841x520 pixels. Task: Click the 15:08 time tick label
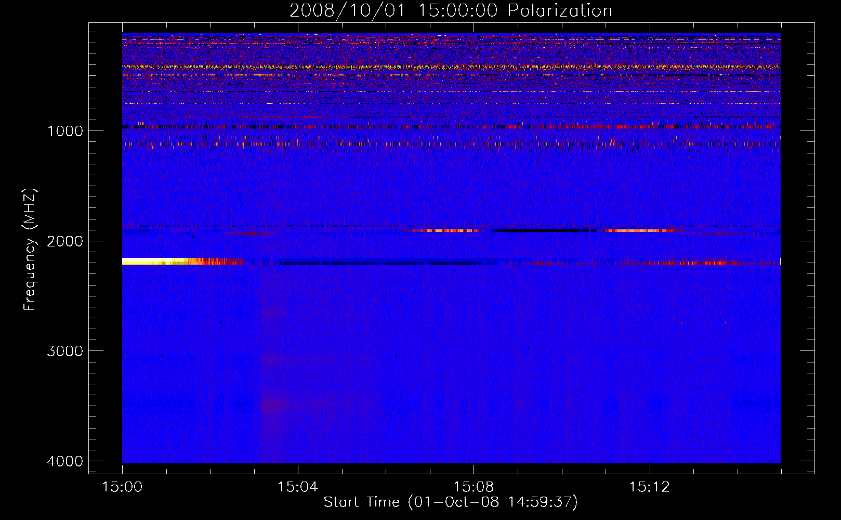click(x=474, y=487)
